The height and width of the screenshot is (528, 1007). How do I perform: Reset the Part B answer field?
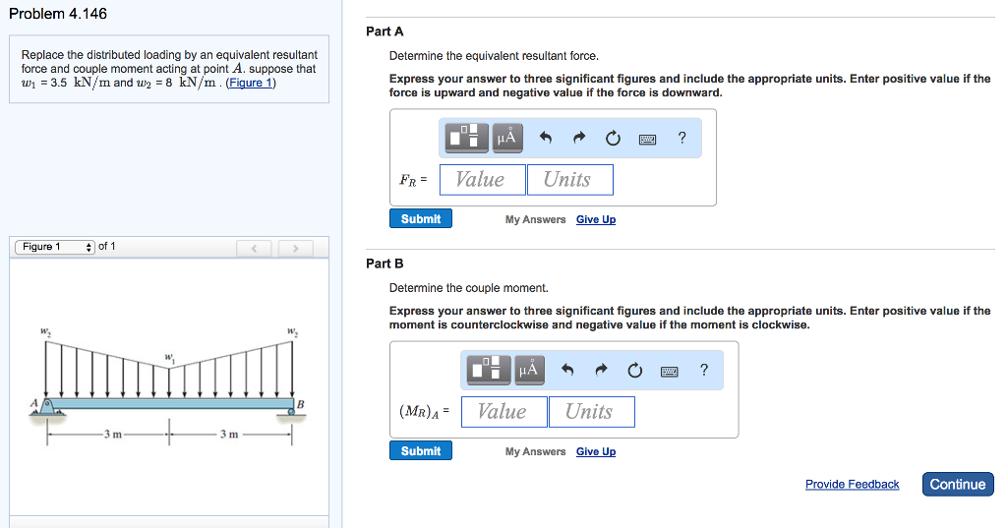tap(634, 371)
